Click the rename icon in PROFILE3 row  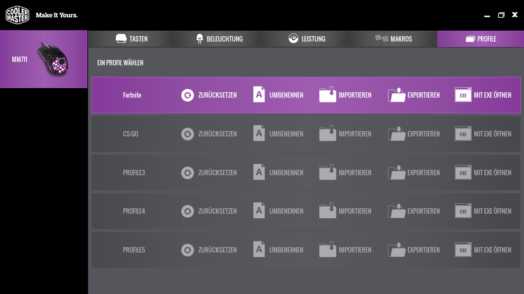click(x=259, y=172)
